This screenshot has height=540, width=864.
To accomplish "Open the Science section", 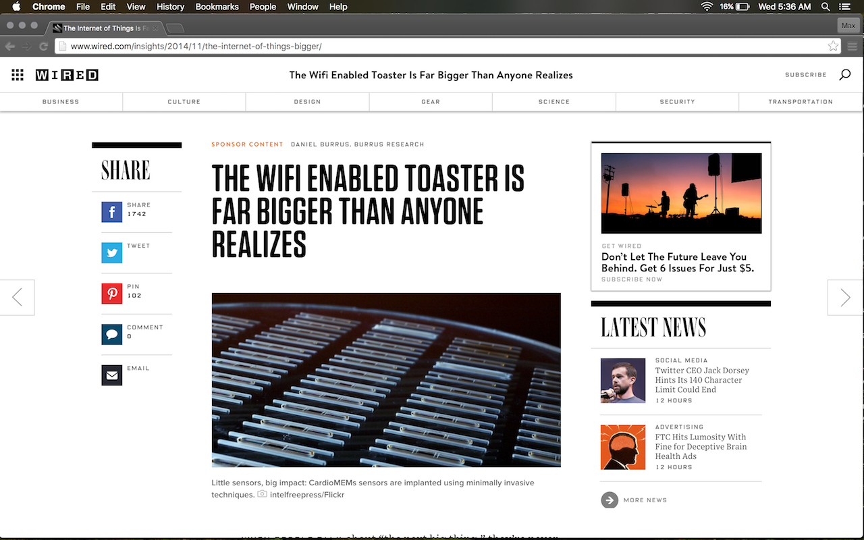I will click(x=554, y=102).
